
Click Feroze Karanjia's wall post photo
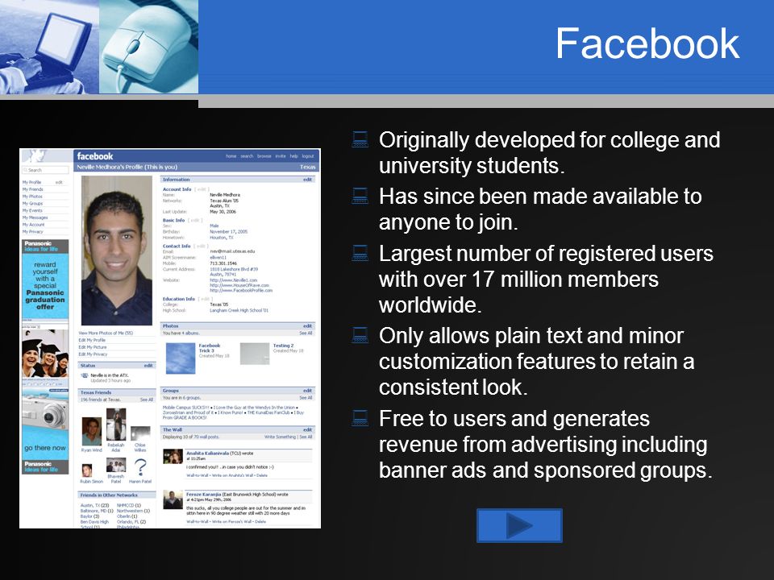tap(173, 500)
